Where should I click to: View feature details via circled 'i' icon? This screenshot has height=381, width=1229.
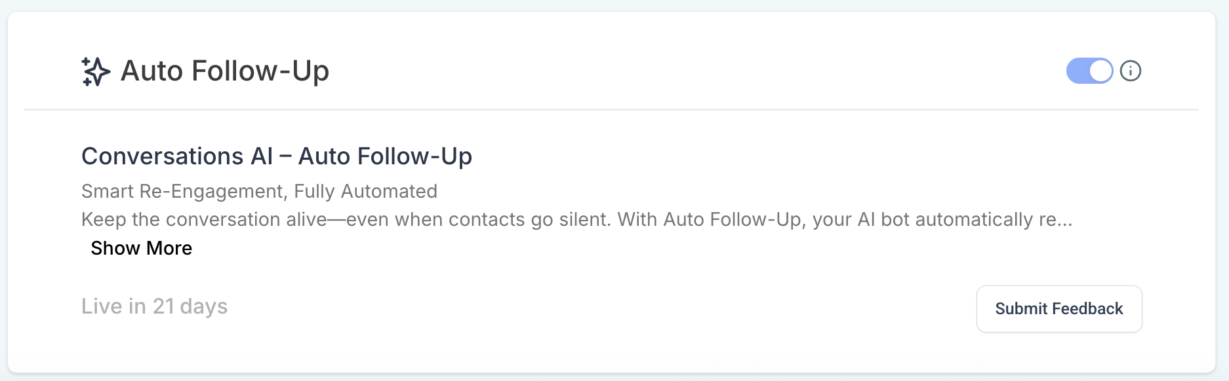click(x=1131, y=71)
